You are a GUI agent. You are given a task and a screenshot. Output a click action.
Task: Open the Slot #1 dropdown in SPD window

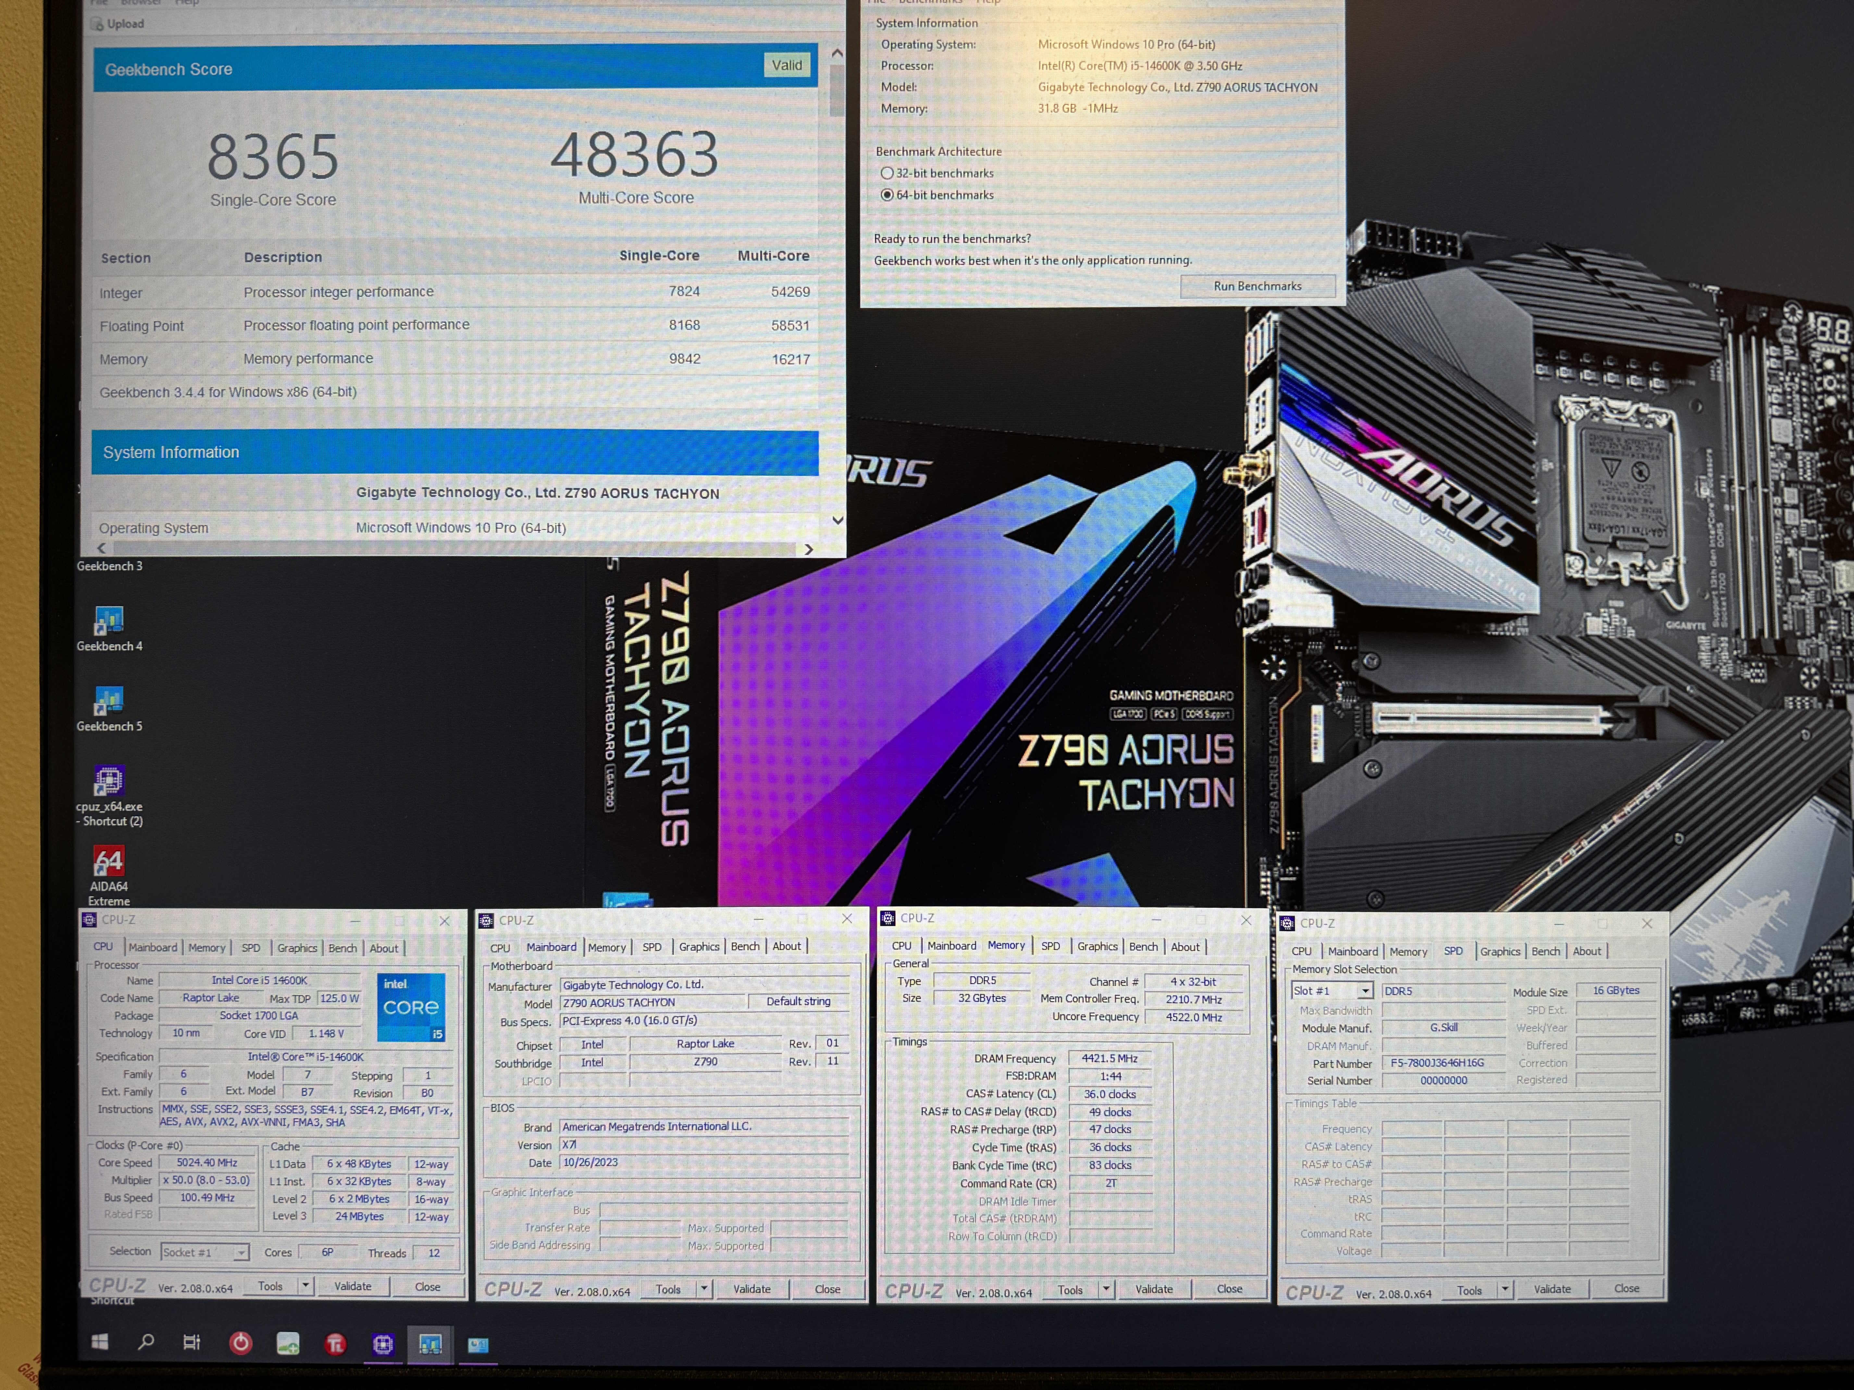coord(1366,991)
